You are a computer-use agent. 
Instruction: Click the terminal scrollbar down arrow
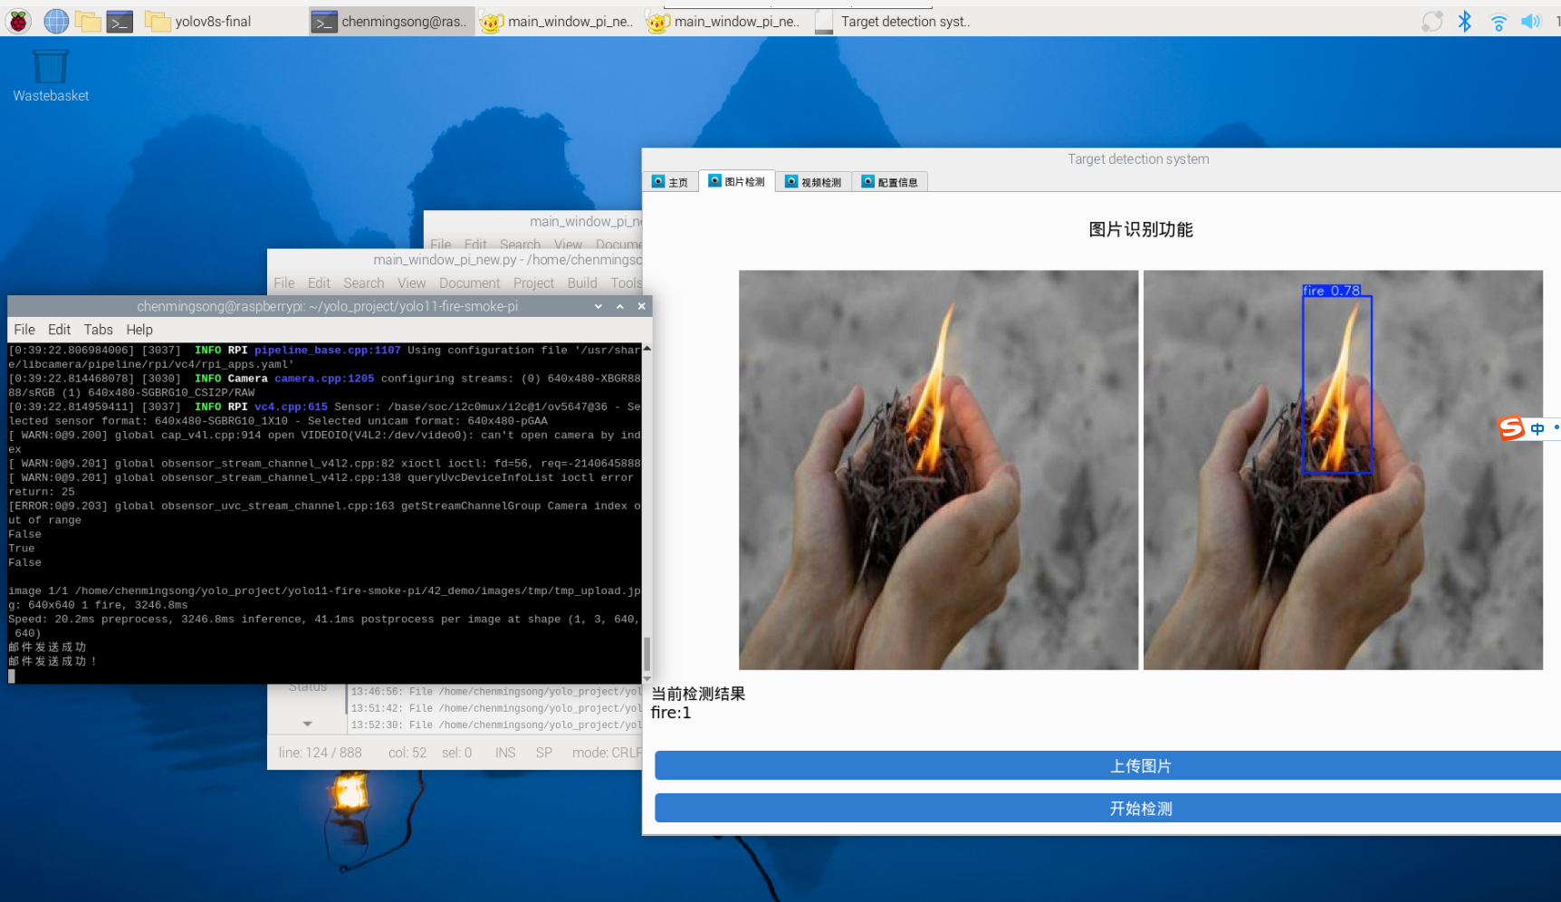click(x=646, y=678)
